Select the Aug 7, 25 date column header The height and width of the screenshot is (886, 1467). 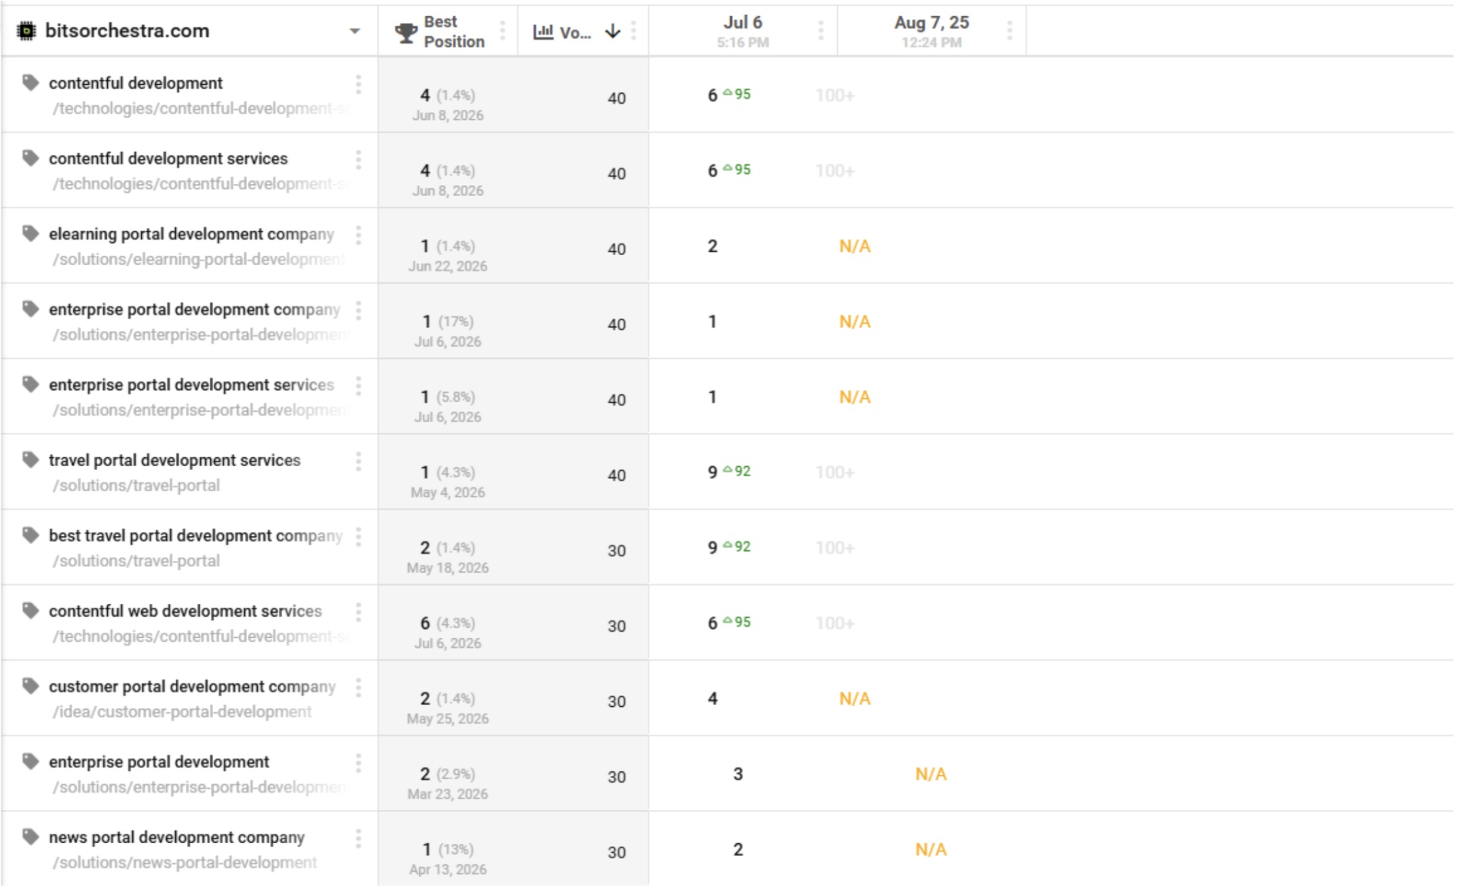(931, 31)
